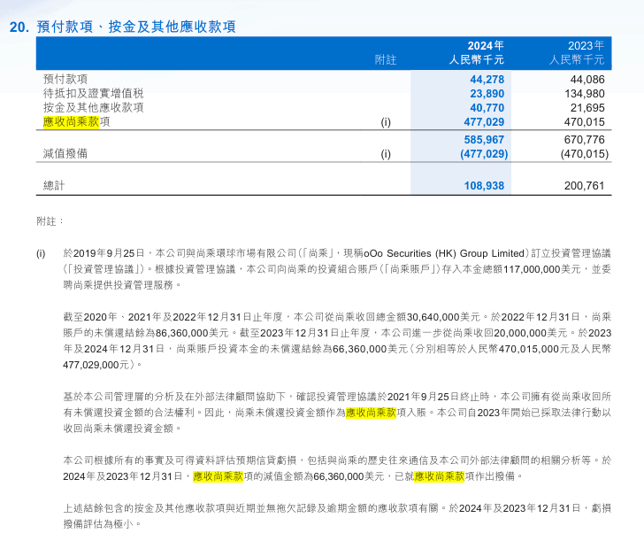Click the section heading 預付款項、按金及其他應收款項

pos(135,27)
